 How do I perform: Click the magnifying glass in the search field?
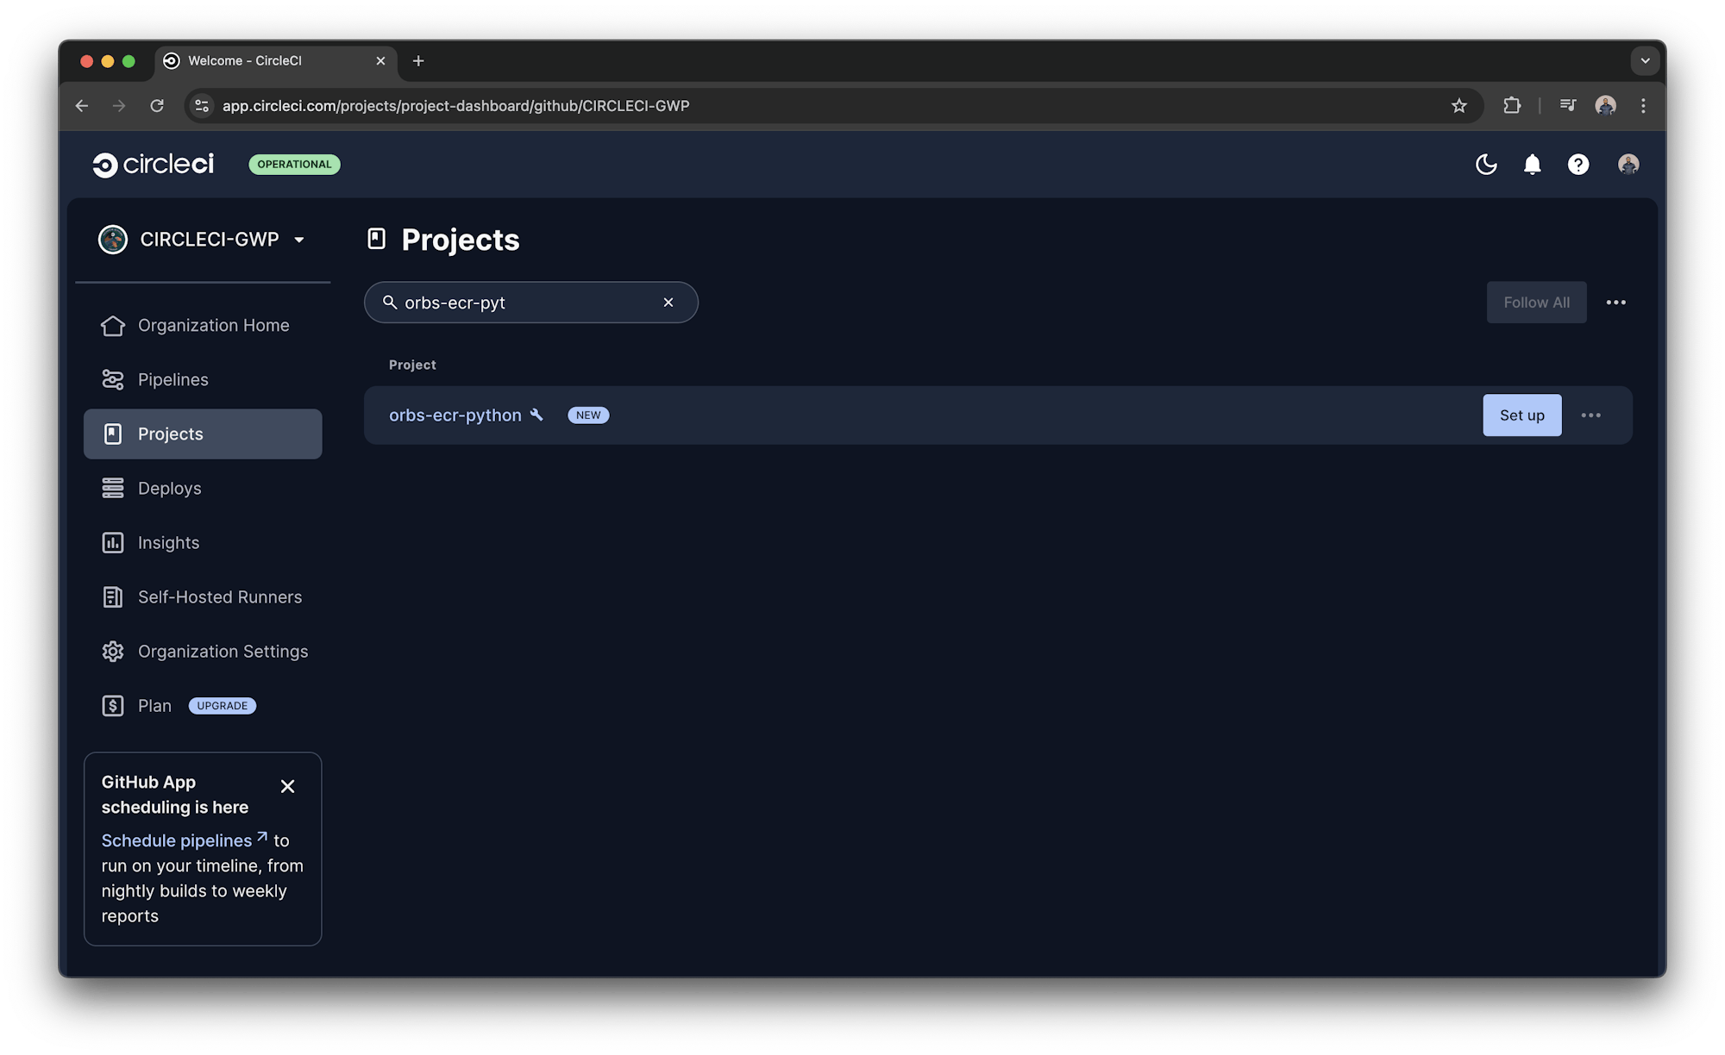(x=392, y=303)
